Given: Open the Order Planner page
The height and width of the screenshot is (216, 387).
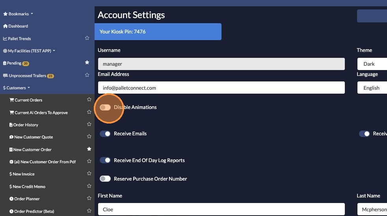Looking at the screenshot, I should [x=27, y=199].
